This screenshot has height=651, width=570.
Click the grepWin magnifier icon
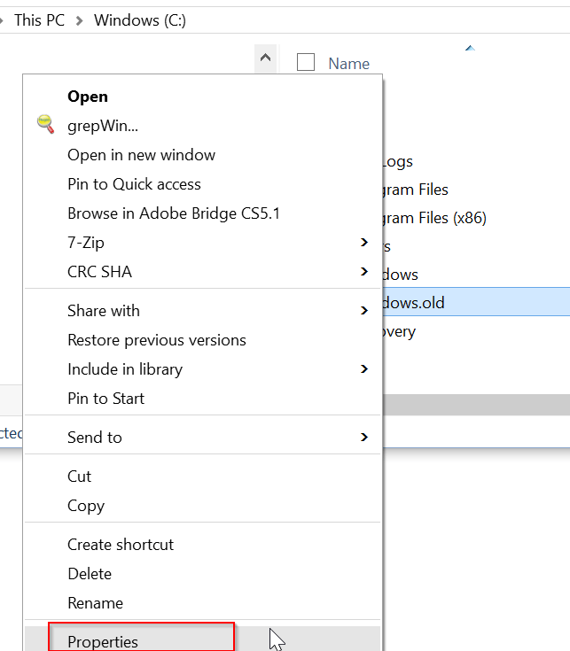(x=45, y=125)
